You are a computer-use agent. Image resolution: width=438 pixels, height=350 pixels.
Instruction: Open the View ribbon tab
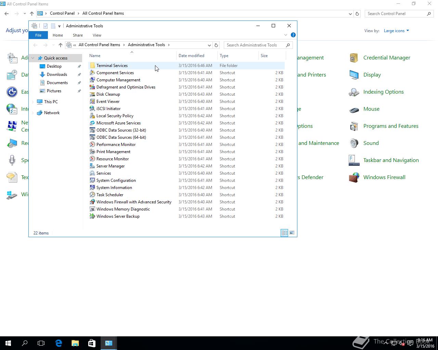[97, 35]
